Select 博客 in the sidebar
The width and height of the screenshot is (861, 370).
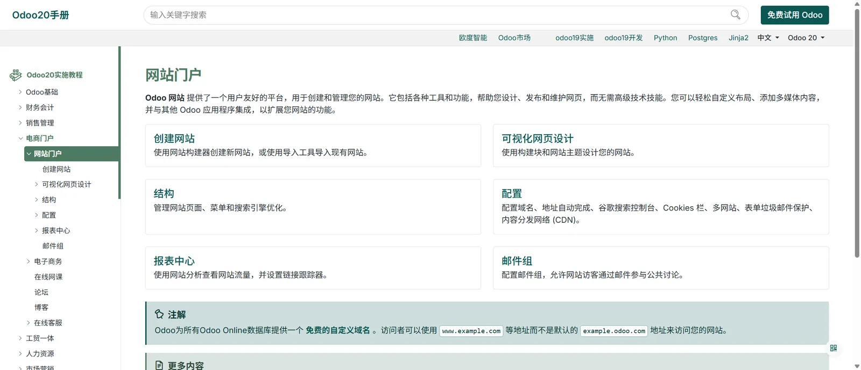(x=41, y=308)
